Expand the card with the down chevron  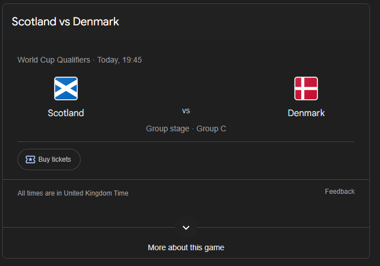pos(186,228)
